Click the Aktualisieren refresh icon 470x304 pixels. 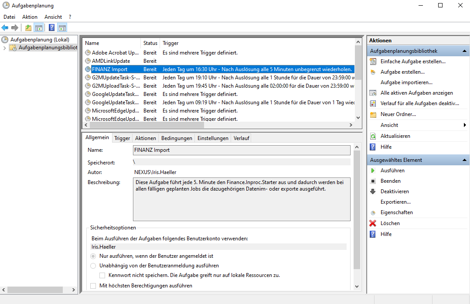tap(373, 136)
